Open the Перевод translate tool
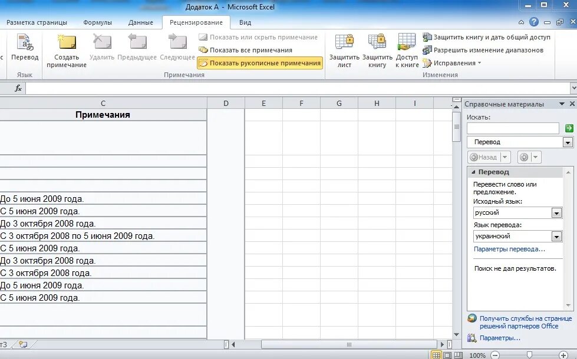577x359 pixels. 25,48
